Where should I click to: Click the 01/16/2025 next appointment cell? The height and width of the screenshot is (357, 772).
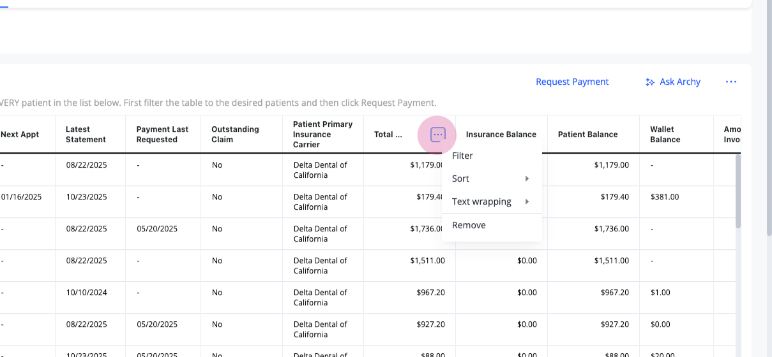click(x=21, y=197)
